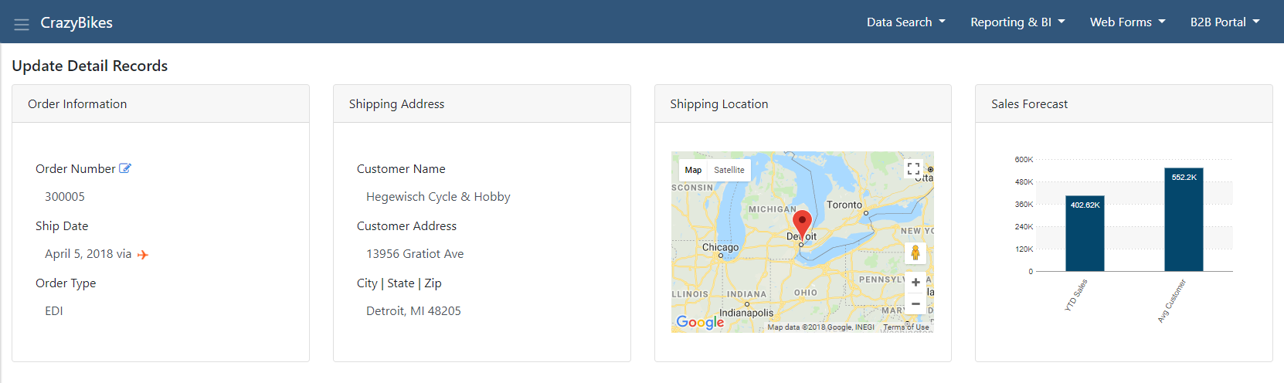Screen dimensions: 1284x383
Task: Open the B2B Portal menu
Action: point(1225,22)
